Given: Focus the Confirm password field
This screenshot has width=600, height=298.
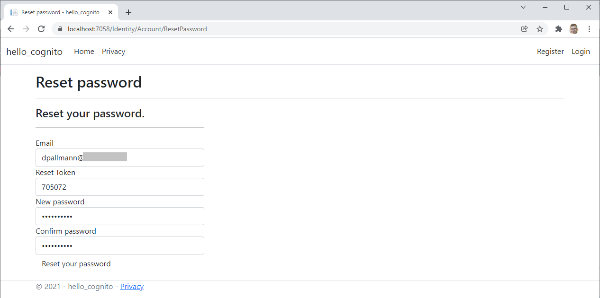Looking at the screenshot, I should pos(120,245).
